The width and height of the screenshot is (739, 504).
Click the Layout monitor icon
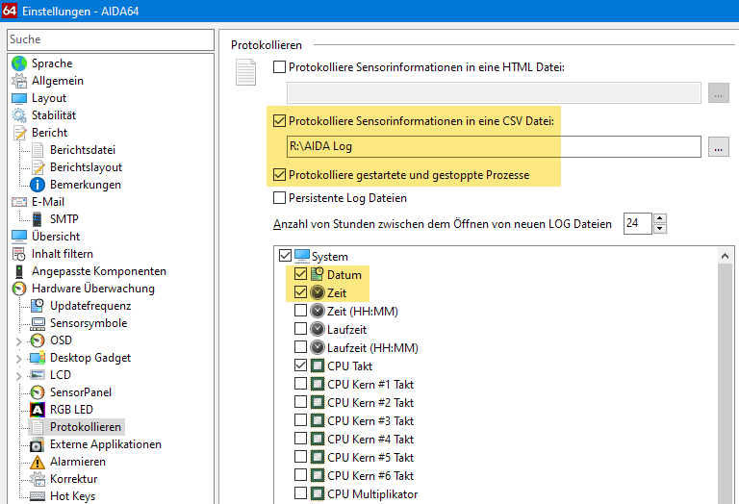19,98
